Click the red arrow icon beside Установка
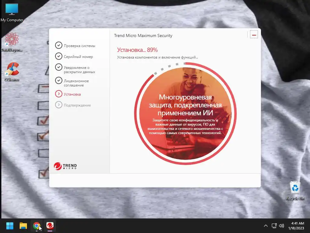Viewport: 310px width, 233px height. coord(58,94)
